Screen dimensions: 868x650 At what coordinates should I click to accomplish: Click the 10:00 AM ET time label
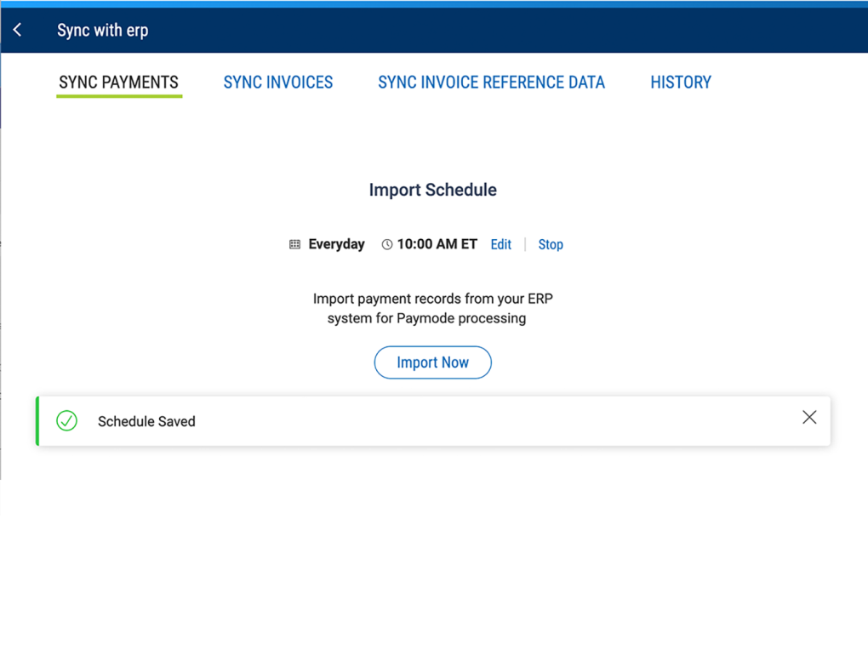[437, 244]
